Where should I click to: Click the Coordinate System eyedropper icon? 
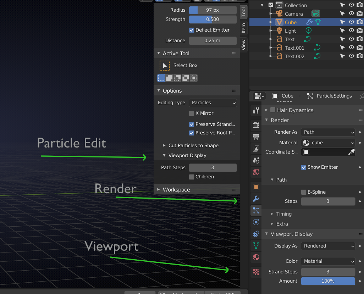click(352, 152)
